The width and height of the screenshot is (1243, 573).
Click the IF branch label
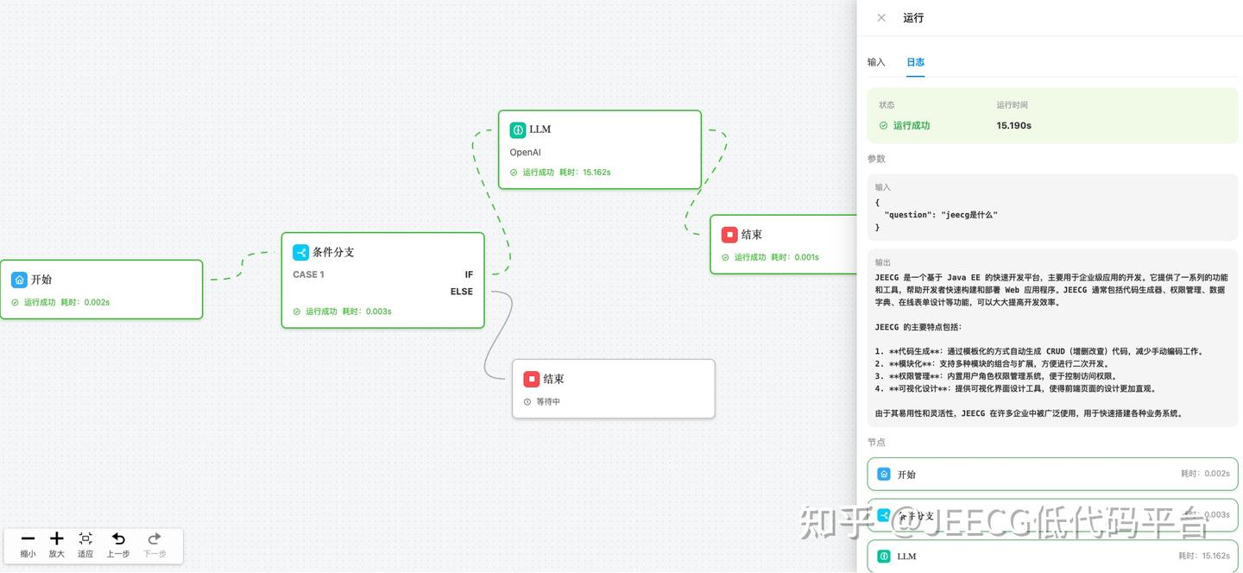pyautogui.click(x=469, y=274)
